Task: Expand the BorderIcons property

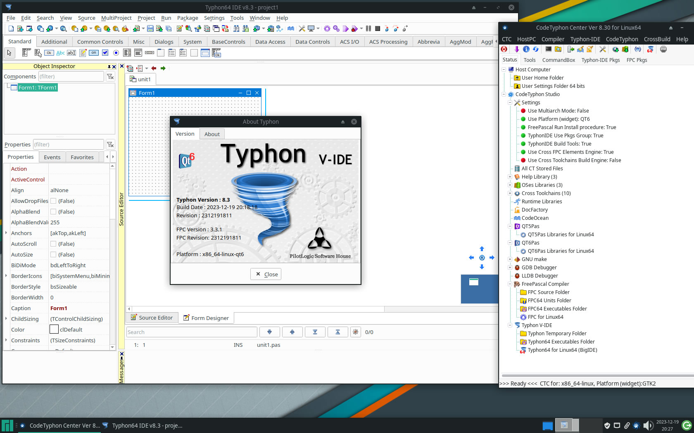Action: point(6,276)
